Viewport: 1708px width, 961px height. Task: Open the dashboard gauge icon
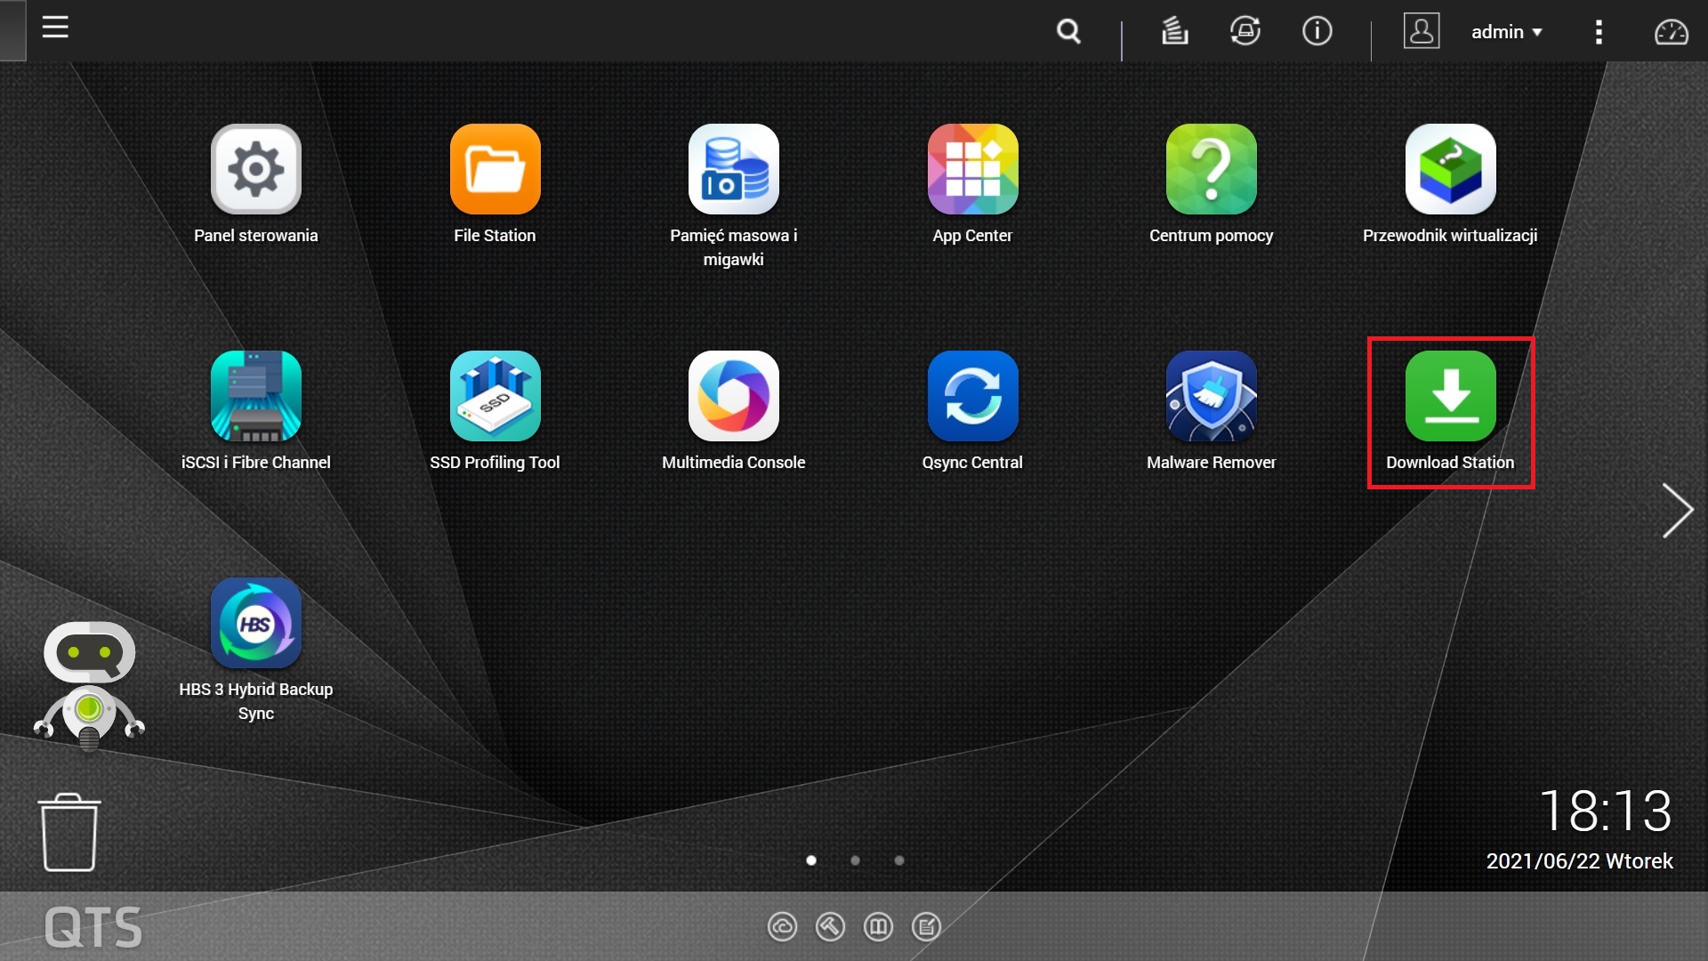coord(1671,32)
